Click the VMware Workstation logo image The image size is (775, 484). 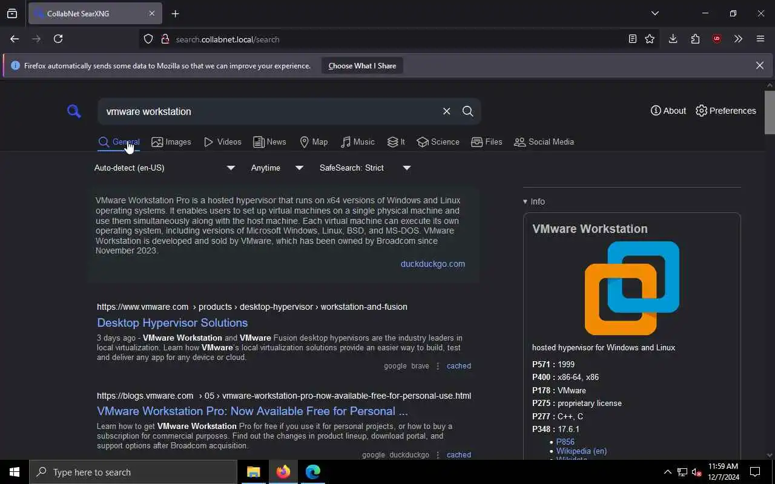point(632,288)
